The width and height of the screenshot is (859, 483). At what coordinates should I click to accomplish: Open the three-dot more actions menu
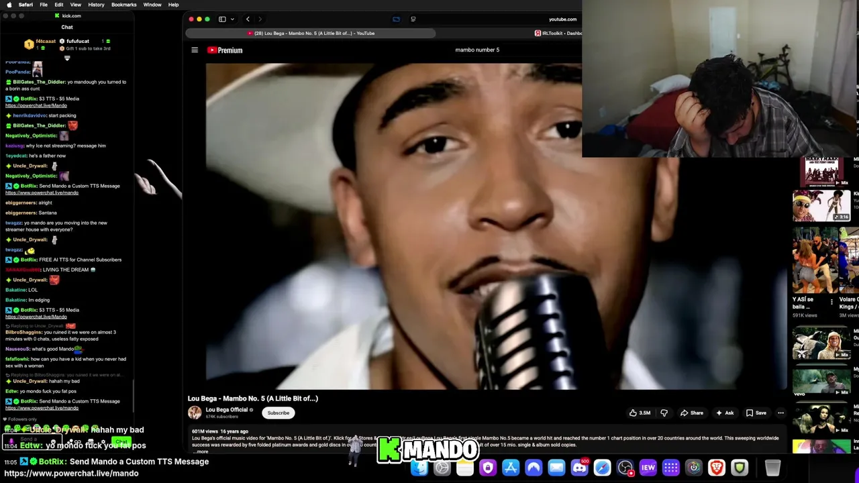(x=780, y=413)
